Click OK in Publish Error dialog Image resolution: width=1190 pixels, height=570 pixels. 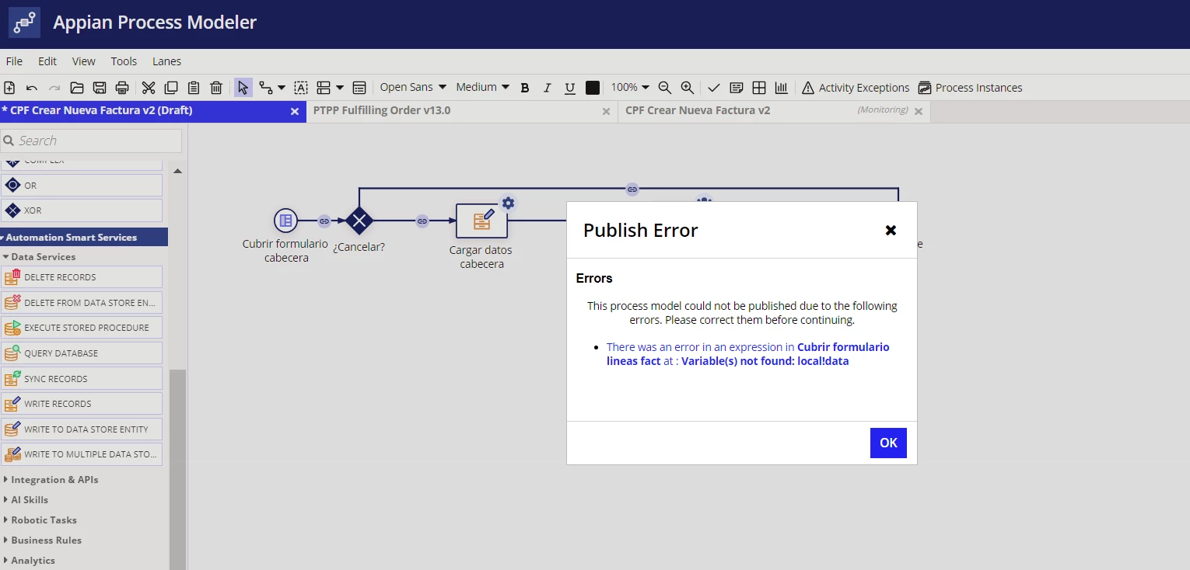888,443
